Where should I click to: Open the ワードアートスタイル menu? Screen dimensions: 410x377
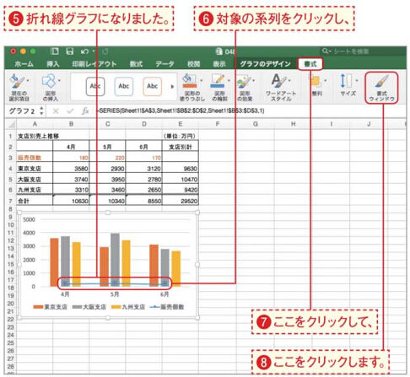pyautogui.click(x=281, y=88)
